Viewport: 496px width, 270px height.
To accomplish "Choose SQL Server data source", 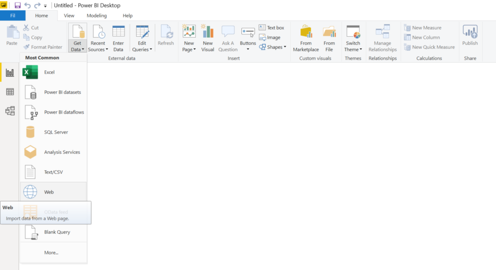I will pyautogui.click(x=56, y=132).
